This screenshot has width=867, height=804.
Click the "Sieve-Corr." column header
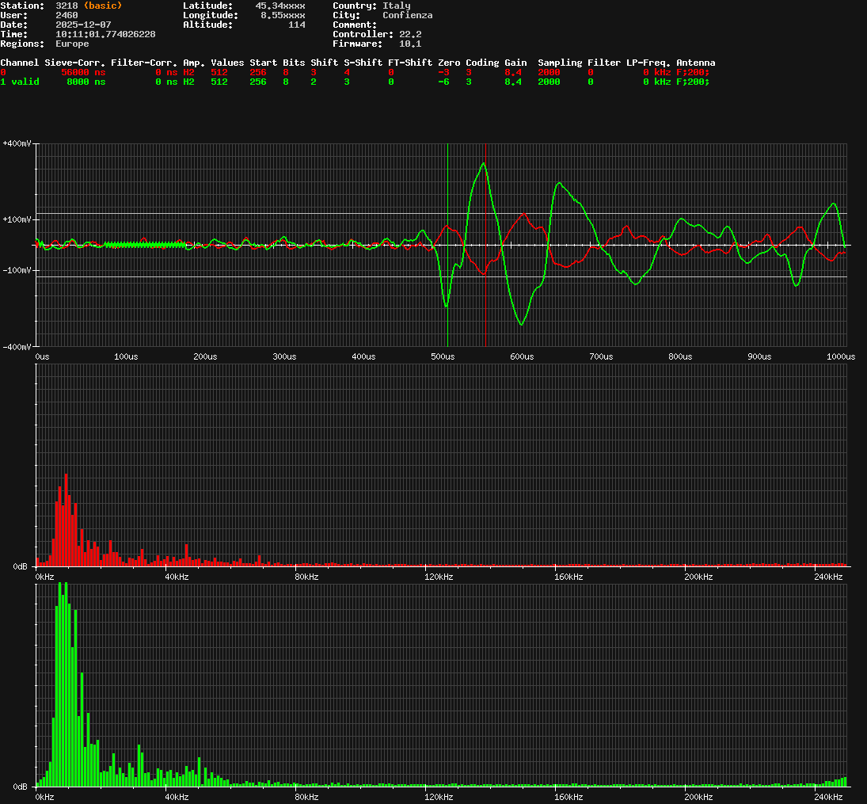click(x=75, y=63)
